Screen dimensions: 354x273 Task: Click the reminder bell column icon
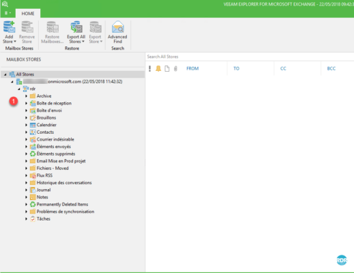[x=158, y=68]
